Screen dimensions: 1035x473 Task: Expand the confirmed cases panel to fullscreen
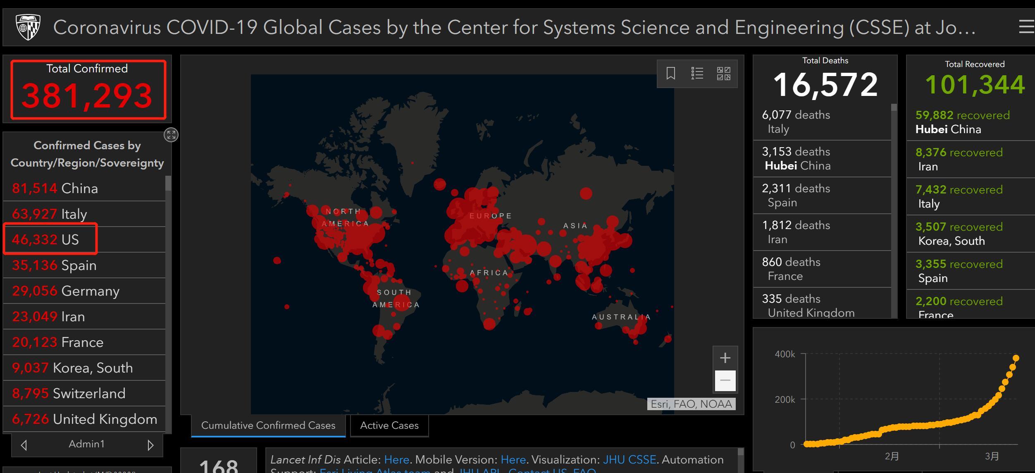click(x=171, y=135)
